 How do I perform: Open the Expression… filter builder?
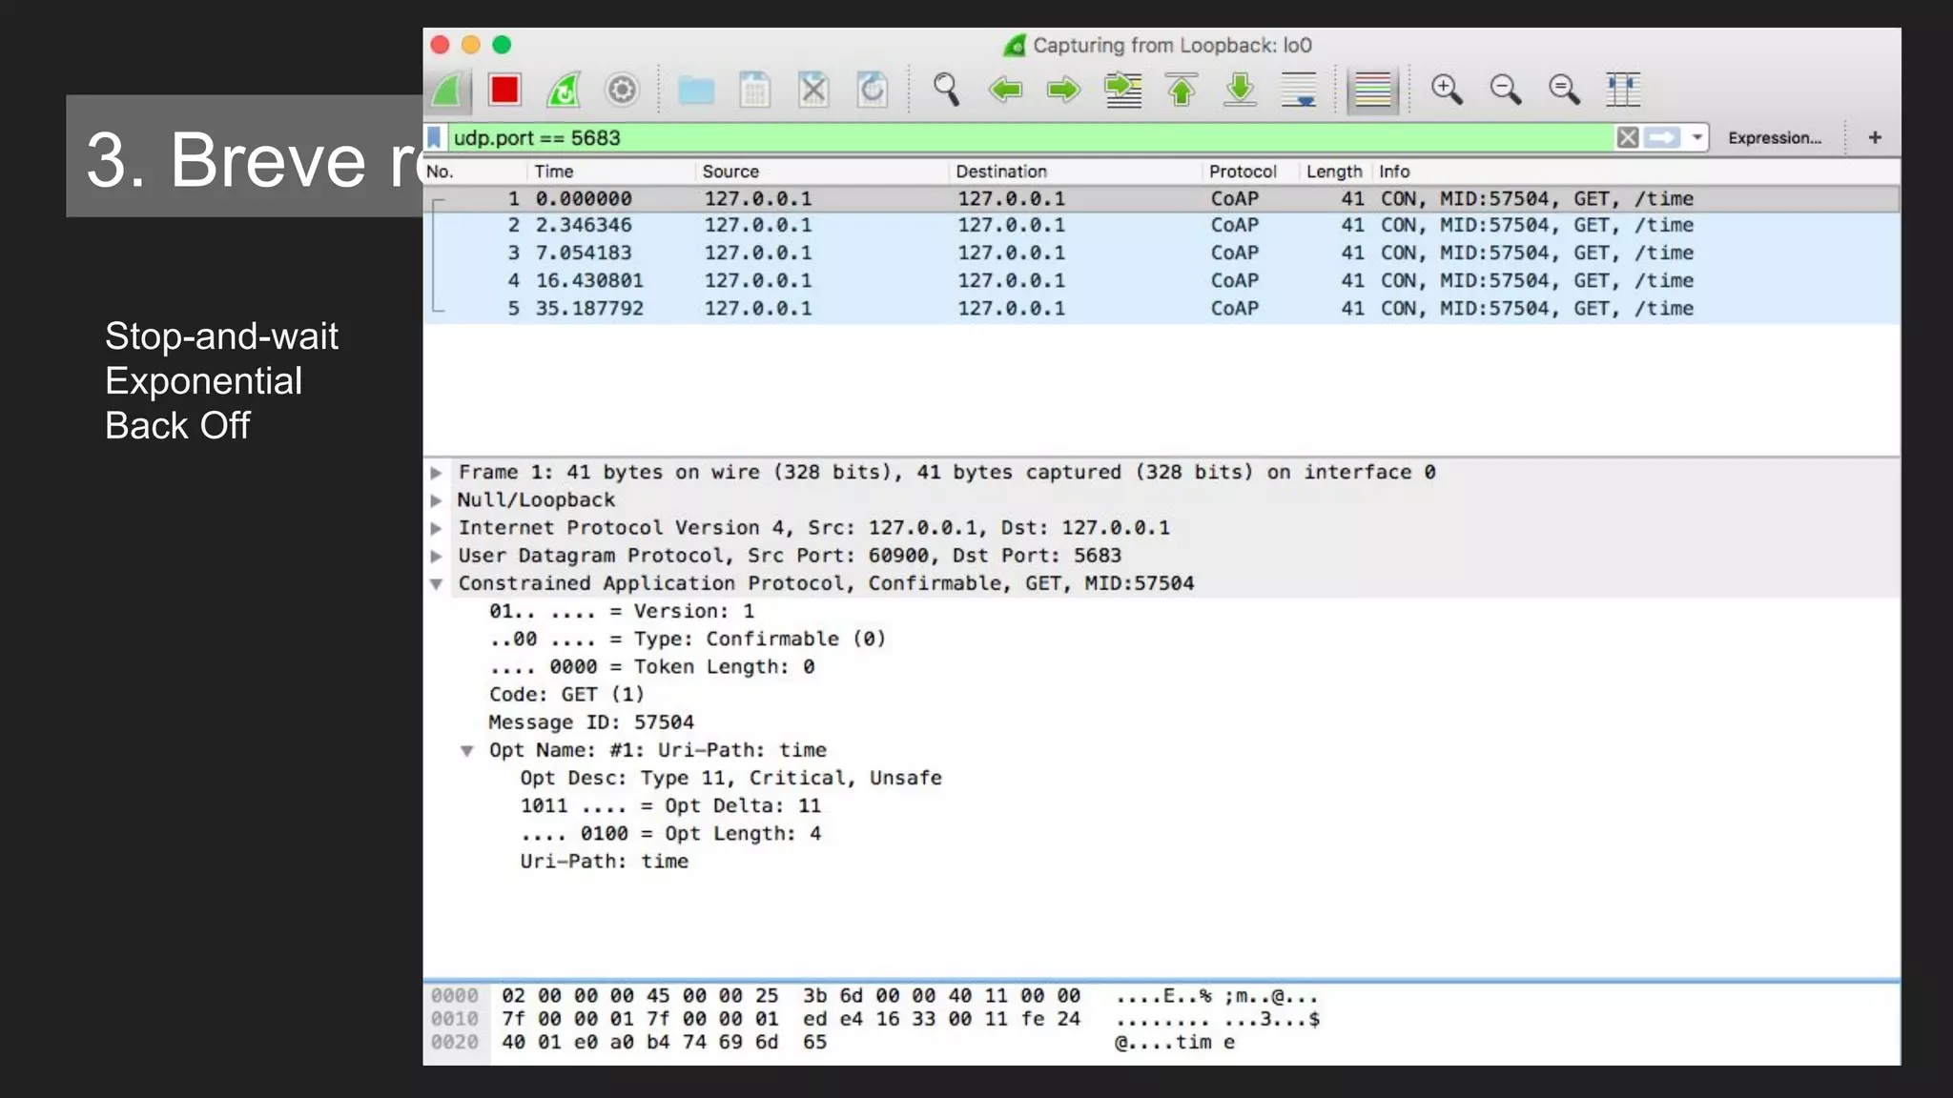pyautogui.click(x=1774, y=137)
